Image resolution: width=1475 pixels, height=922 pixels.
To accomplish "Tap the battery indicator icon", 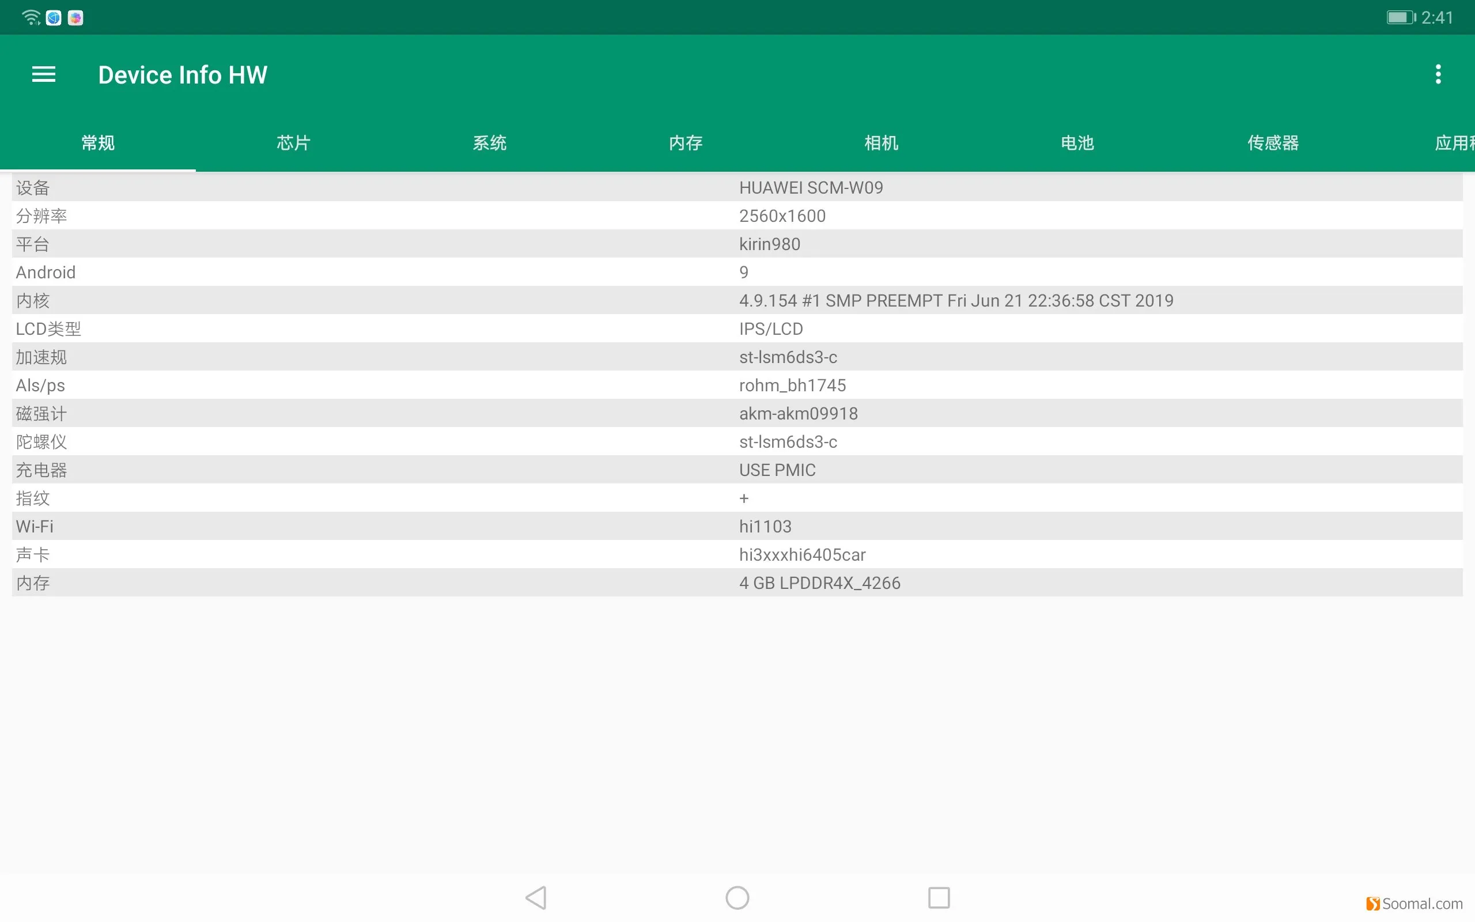I will point(1401,18).
